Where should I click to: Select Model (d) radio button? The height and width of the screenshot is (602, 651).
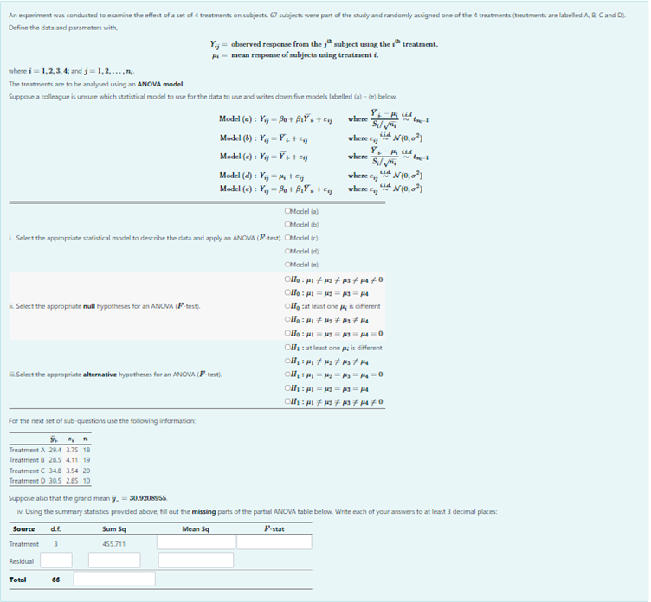pyautogui.click(x=287, y=251)
